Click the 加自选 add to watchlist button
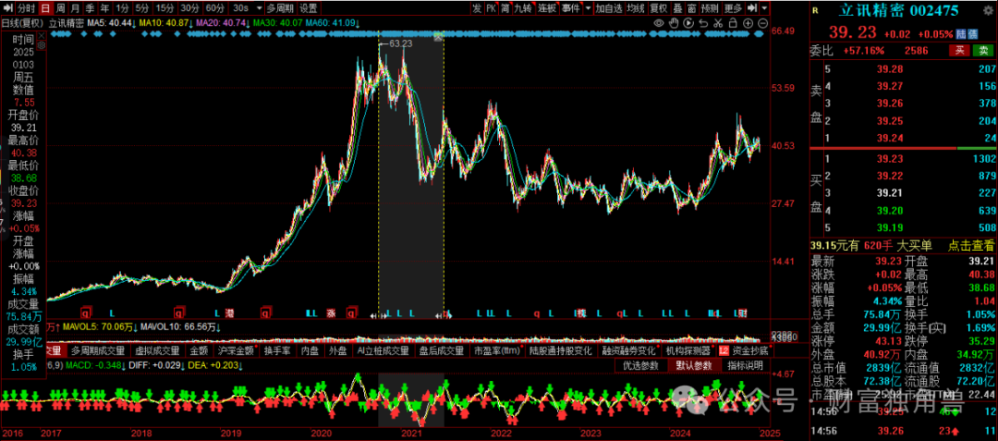The height and width of the screenshot is (441, 998). pyautogui.click(x=609, y=7)
